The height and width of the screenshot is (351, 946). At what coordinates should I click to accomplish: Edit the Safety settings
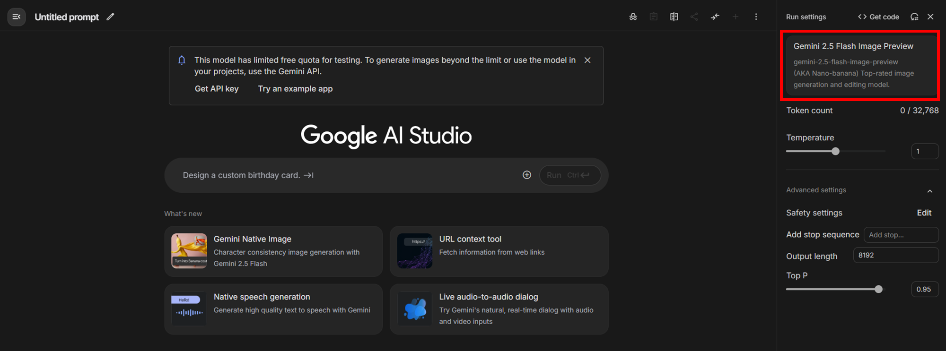coord(924,213)
